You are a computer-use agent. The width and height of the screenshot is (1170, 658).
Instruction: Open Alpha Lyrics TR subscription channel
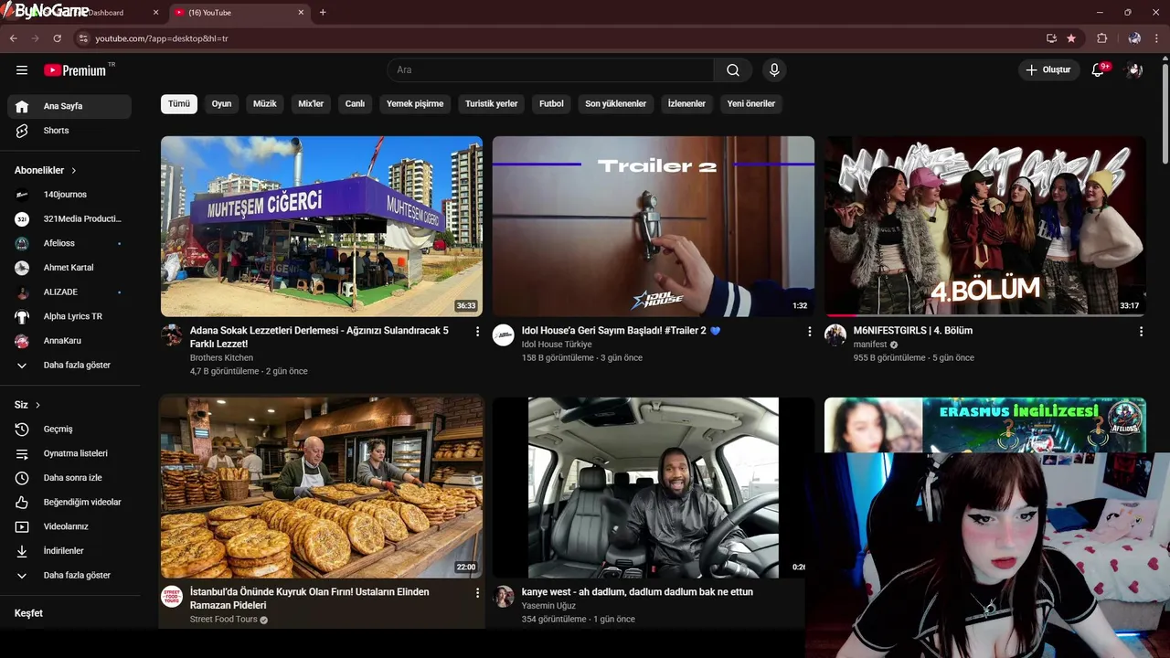coord(69,316)
